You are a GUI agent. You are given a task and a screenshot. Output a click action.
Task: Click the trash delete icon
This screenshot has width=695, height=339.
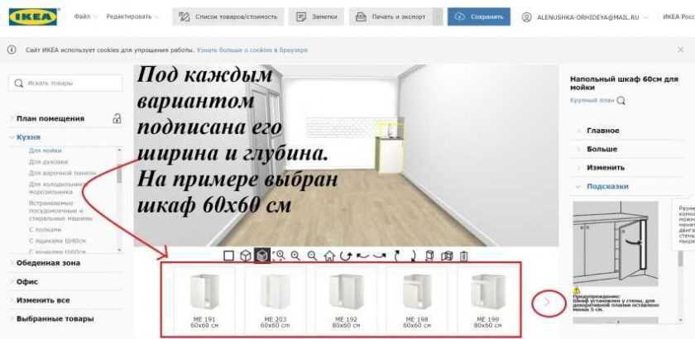point(463,255)
